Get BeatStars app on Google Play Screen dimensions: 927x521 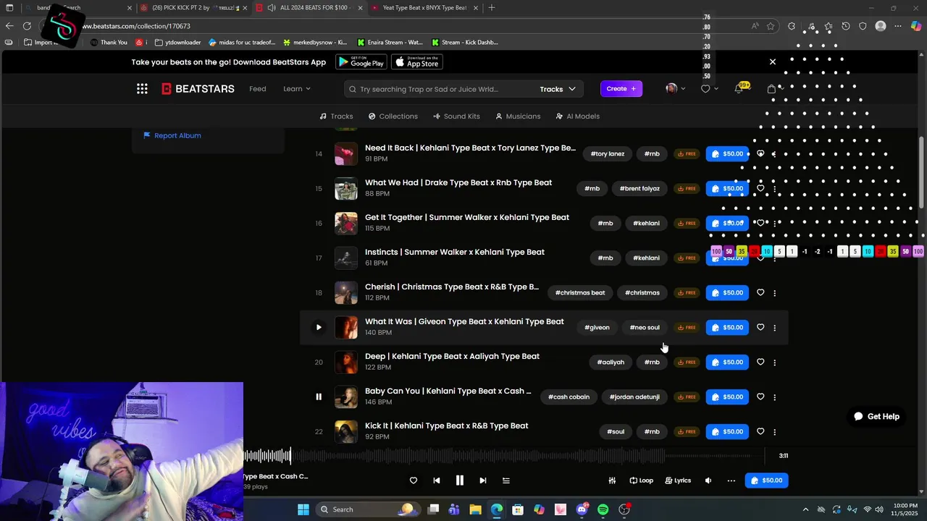tap(361, 62)
